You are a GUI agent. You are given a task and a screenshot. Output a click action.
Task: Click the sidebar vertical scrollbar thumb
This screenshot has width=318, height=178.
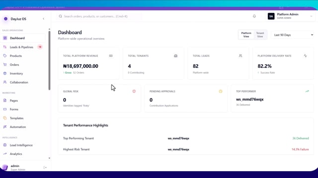[49, 60]
